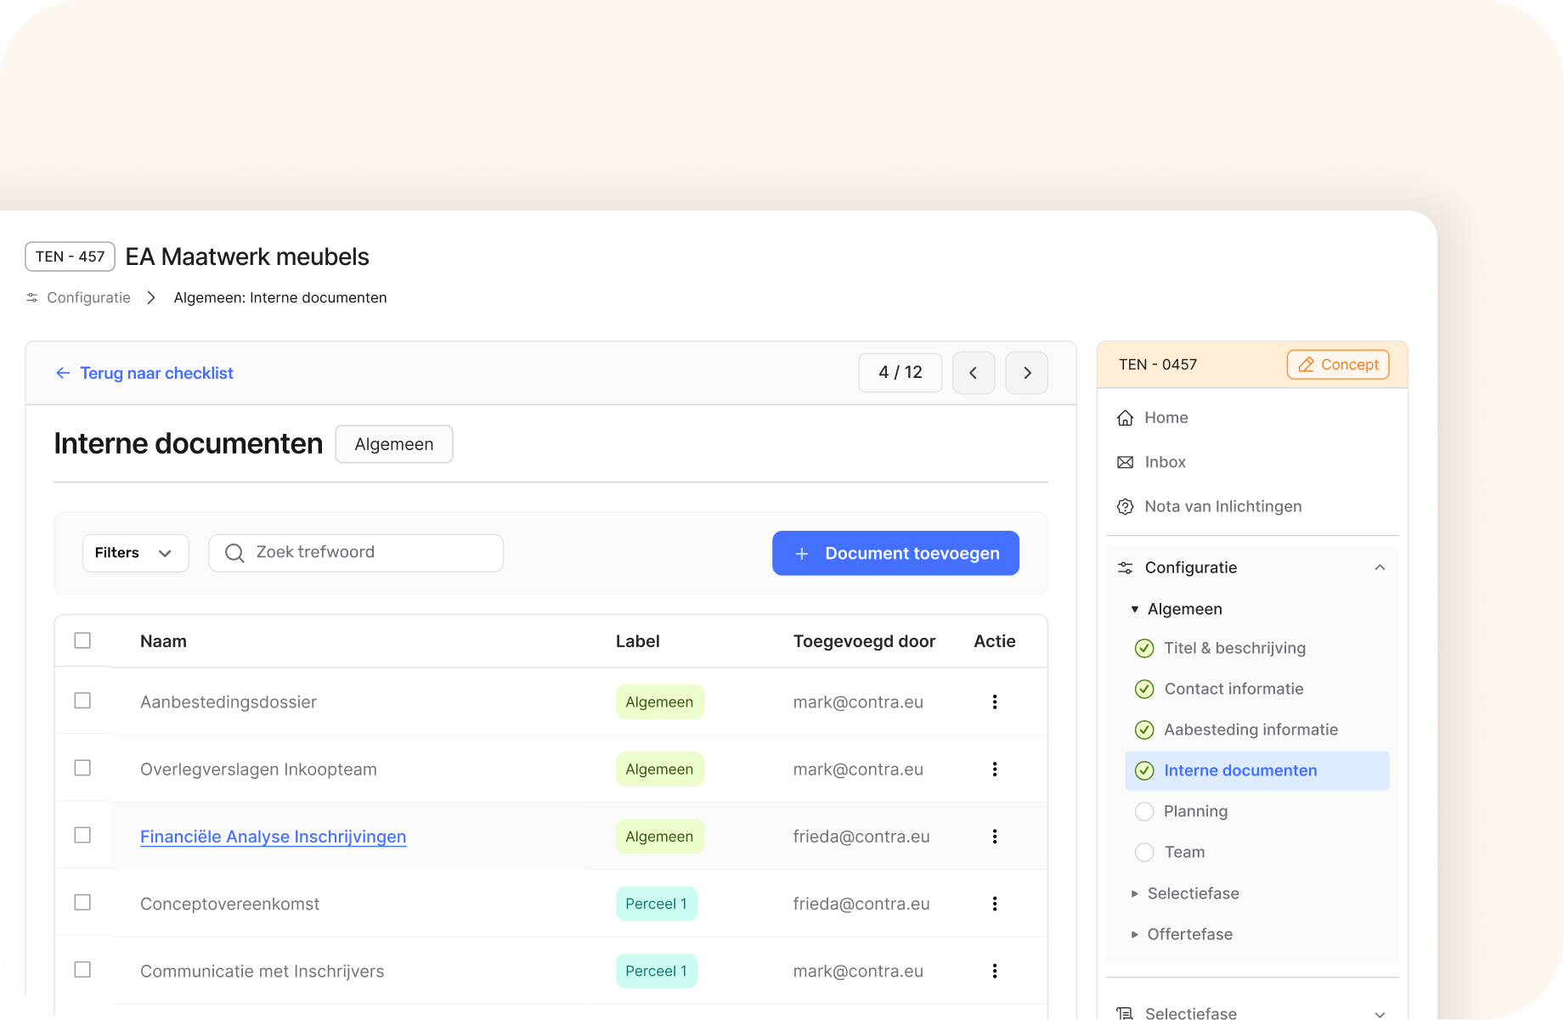Click Document toevoegen button
Viewport: 1564px width, 1020px height.
(895, 553)
